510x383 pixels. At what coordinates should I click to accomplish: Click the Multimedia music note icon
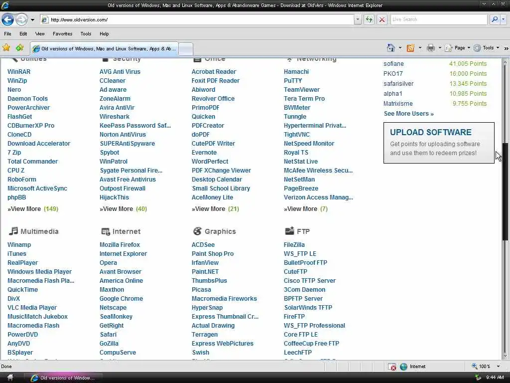(13, 231)
